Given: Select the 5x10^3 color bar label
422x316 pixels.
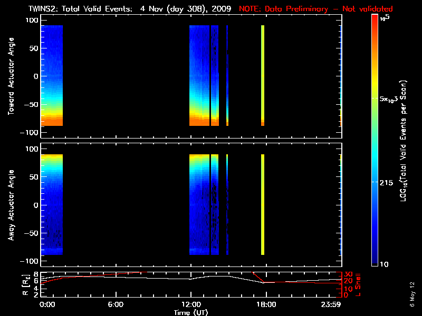Looking at the screenshot, I should click(x=391, y=98).
